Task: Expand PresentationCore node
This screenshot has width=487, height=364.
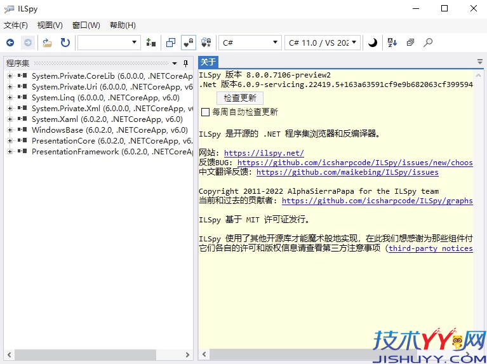Action: tap(10, 140)
